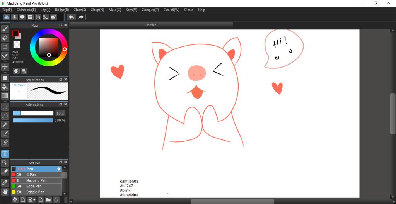396x204 pixels.
Task: Select the Mapping Pen brush
Action: click(x=36, y=180)
